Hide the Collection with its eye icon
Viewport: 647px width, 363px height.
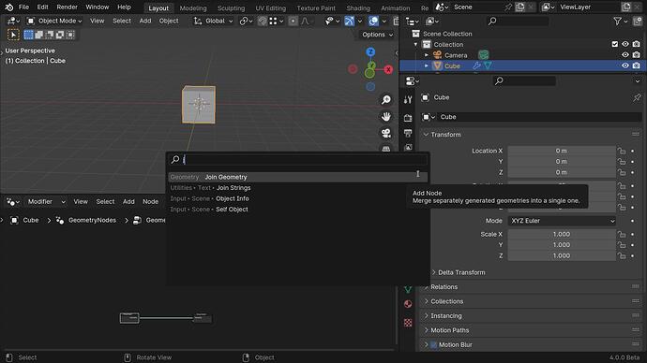coord(625,44)
